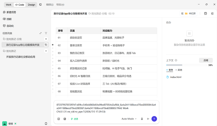Open the 编辑(E) menu
Viewport: 217px width, 126px height.
click(50, 5)
